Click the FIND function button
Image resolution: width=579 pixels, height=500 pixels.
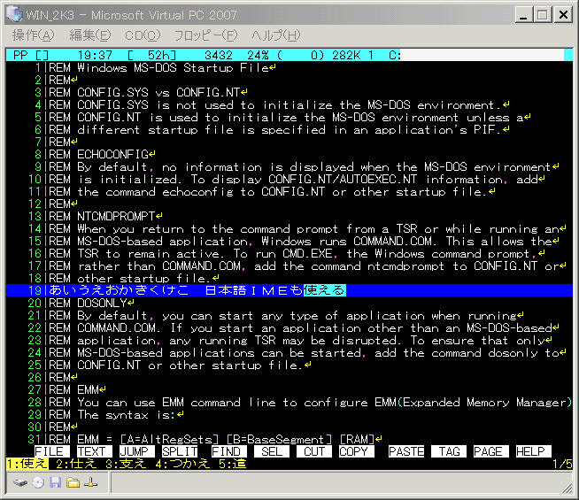228,451
